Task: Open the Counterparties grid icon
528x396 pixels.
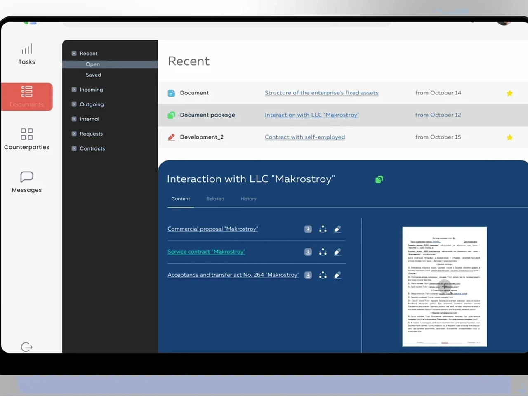Action: pos(27,134)
